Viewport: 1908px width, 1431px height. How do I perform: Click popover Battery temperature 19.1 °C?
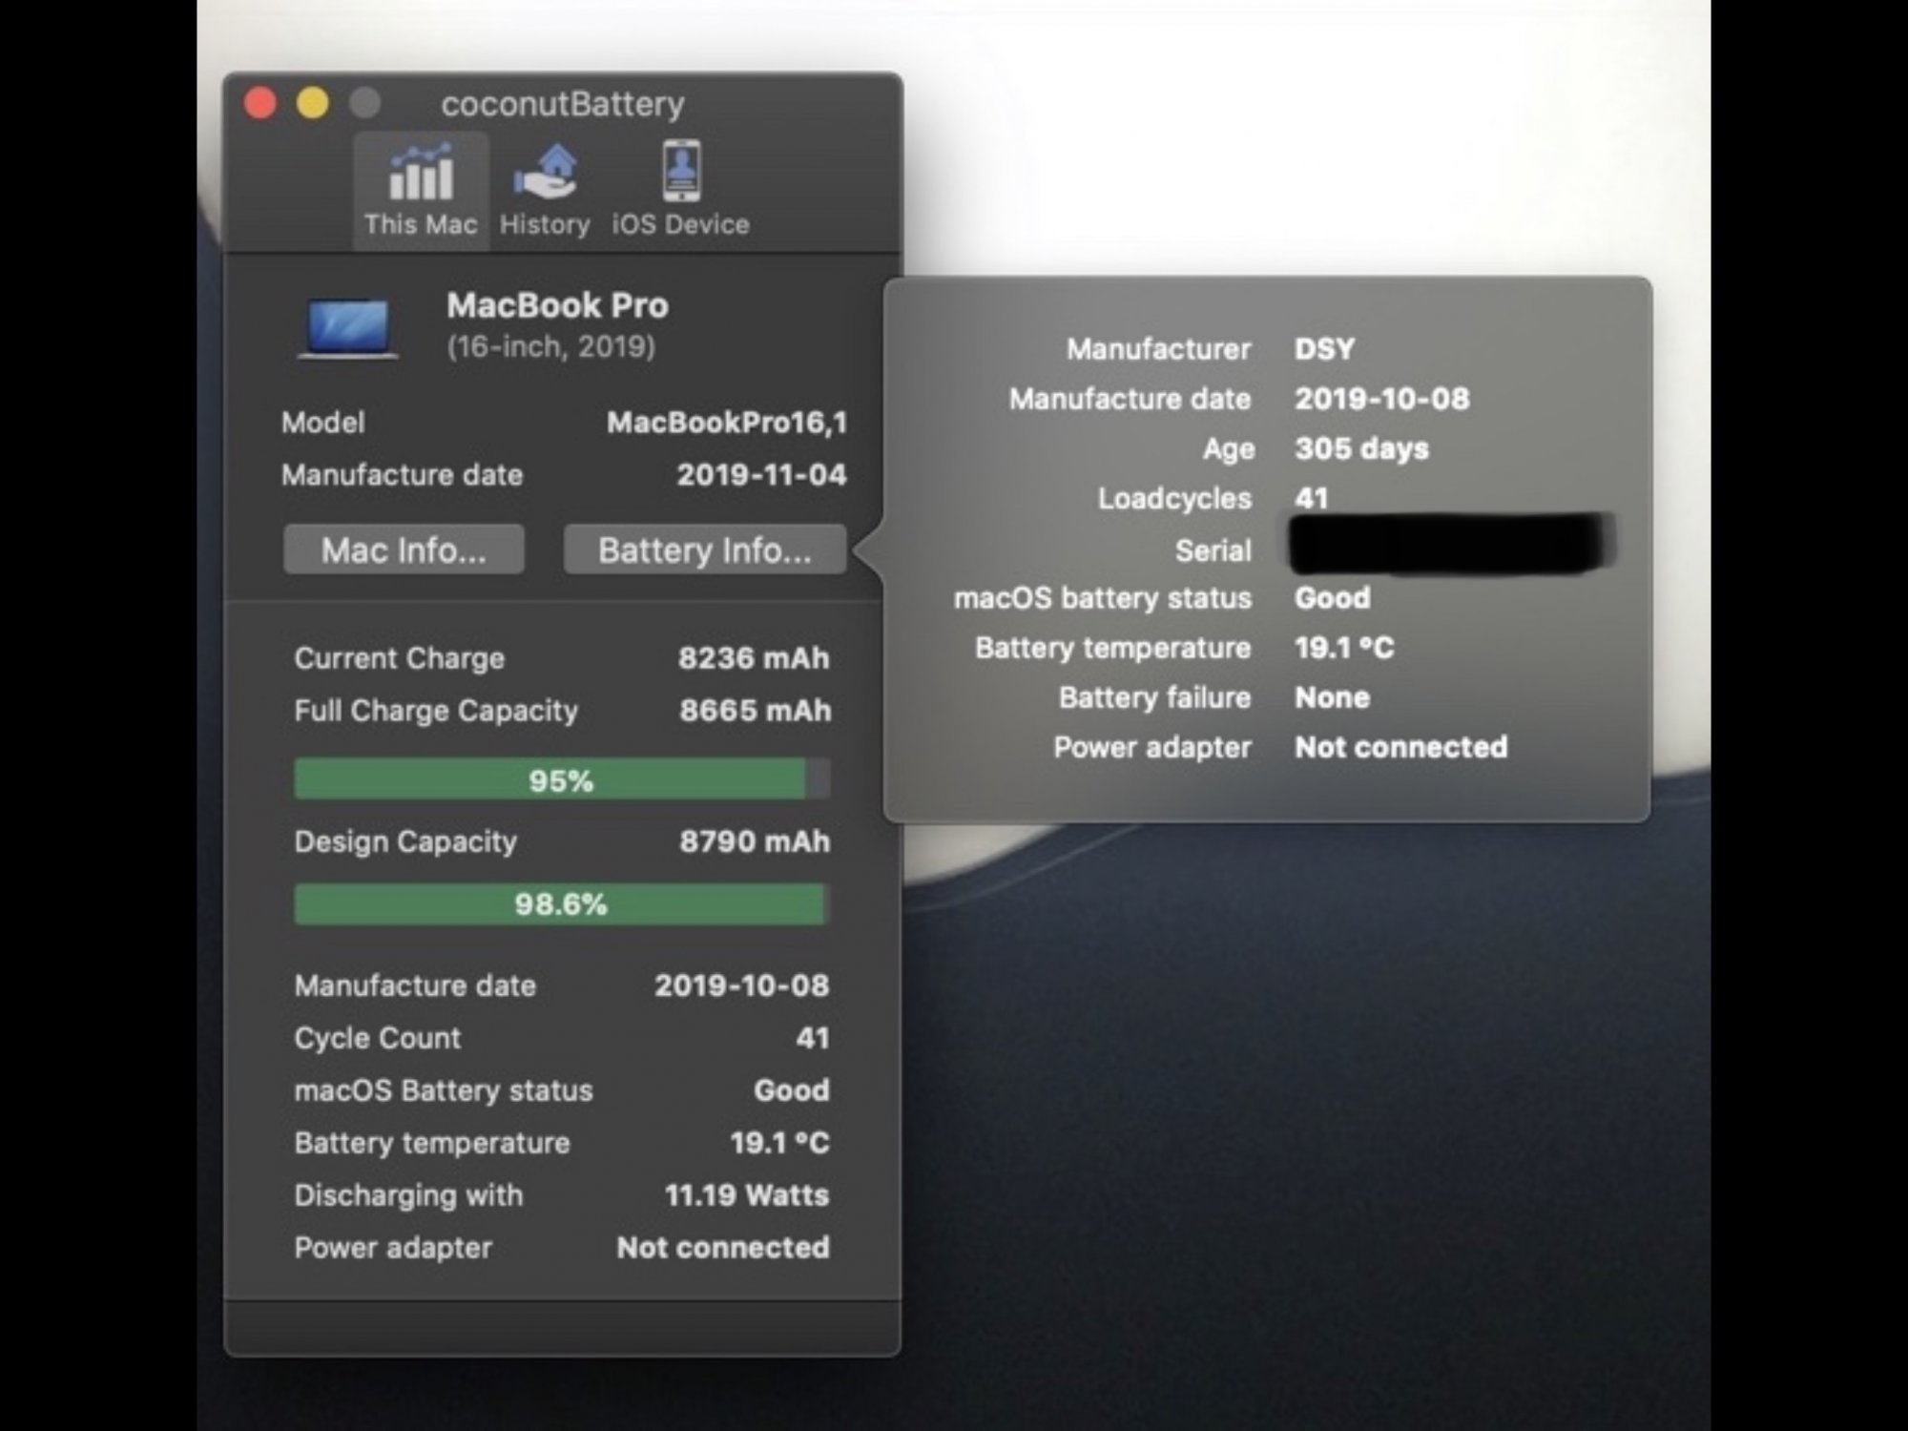[1344, 648]
